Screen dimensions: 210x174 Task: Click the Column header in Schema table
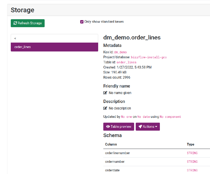coord(111,144)
